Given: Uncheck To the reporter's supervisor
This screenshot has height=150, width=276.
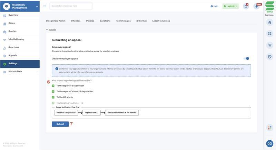Looking at the screenshot, I should (x=53, y=86).
